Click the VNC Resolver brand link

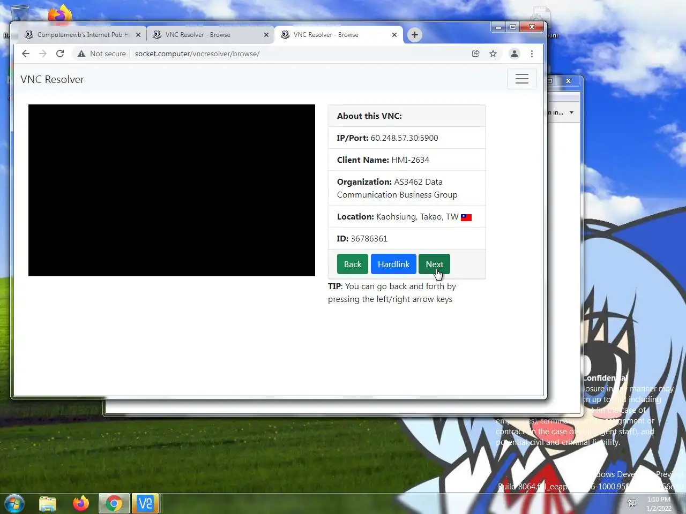pyautogui.click(x=52, y=79)
